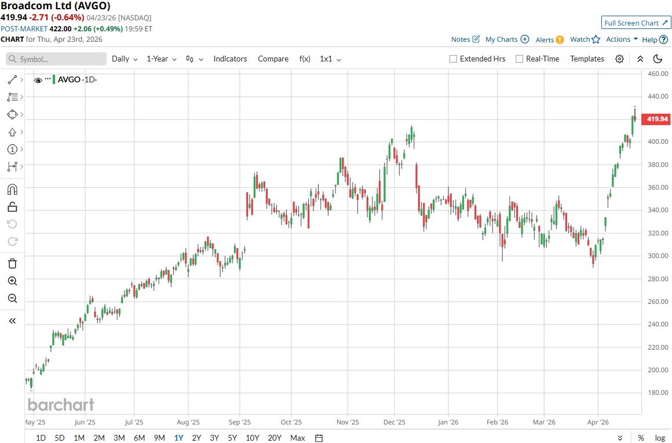Select the 20Y range tab

click(x=274, y=438)
